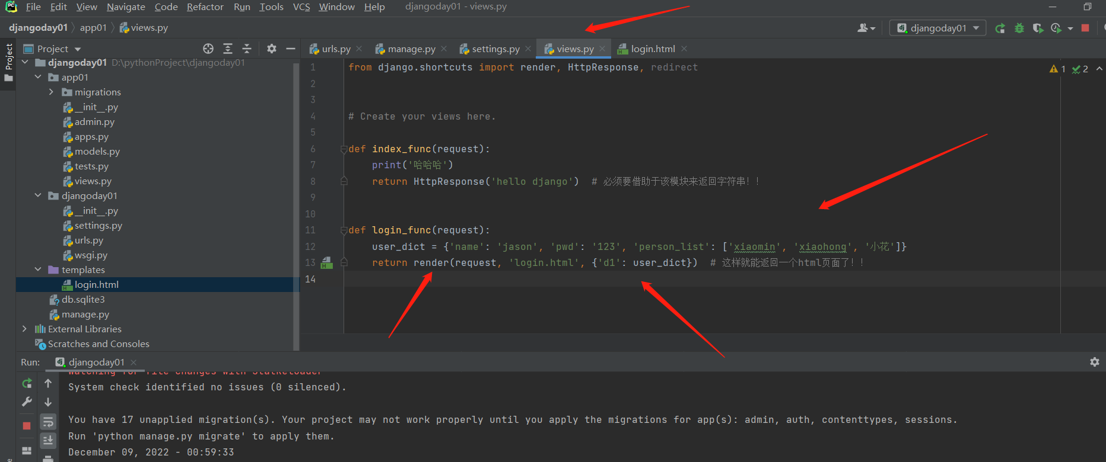
Task: Open the VCS menu
Action: coord(301,7)
